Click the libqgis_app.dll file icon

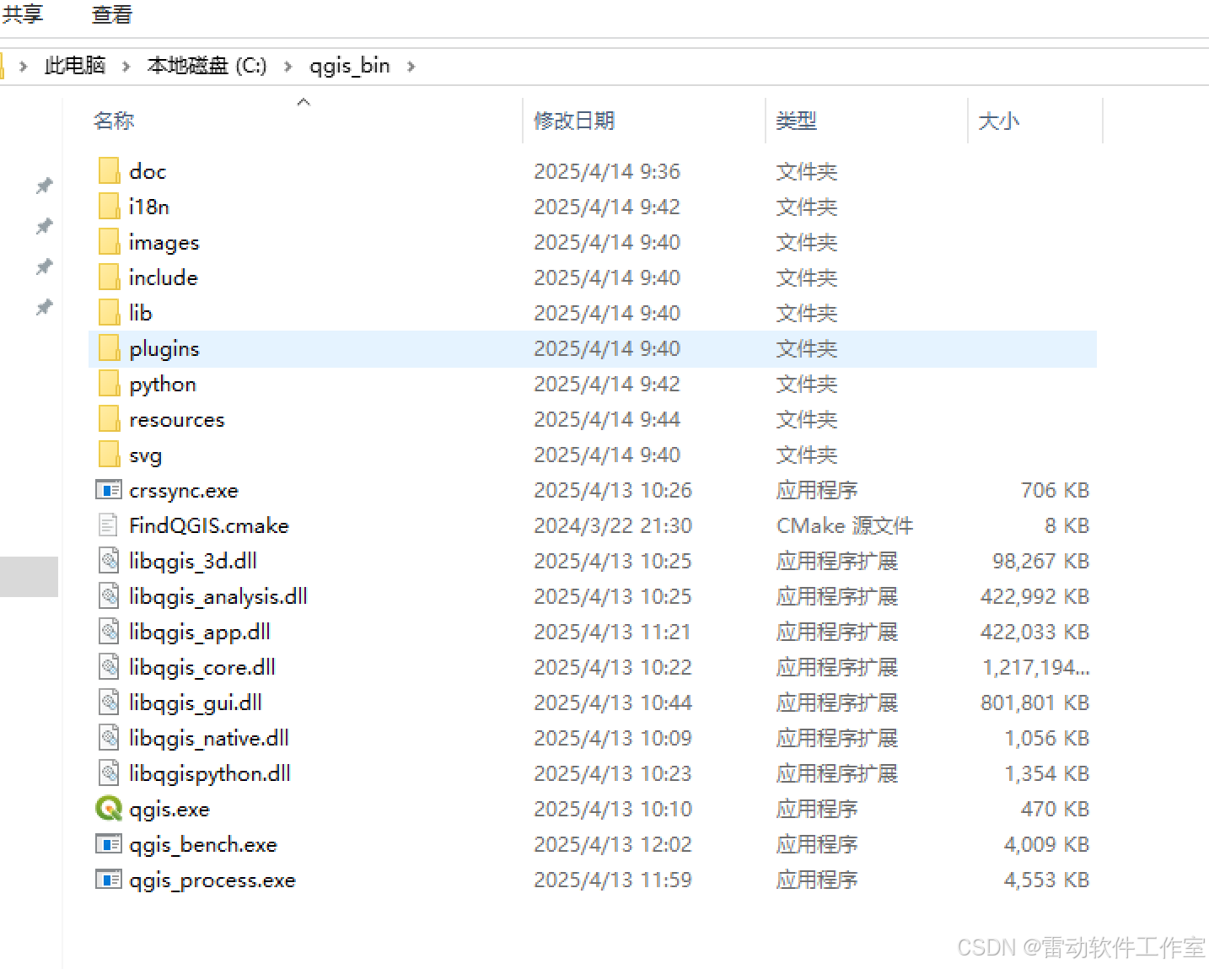(x=109, y=631)
